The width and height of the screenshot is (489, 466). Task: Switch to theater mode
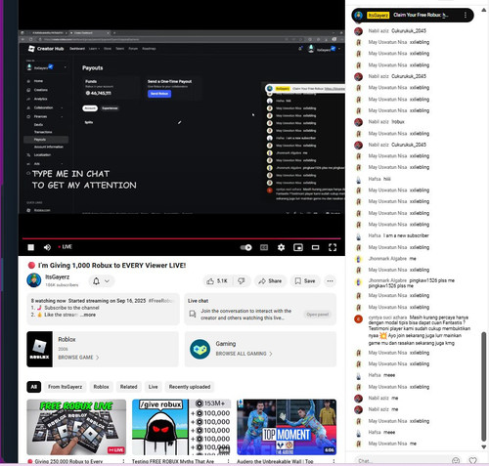tap(315, 247)
